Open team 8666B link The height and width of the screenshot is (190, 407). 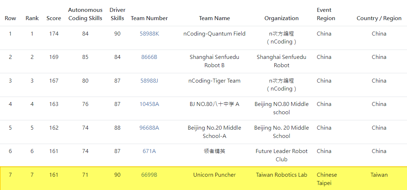tap(149, 57)
